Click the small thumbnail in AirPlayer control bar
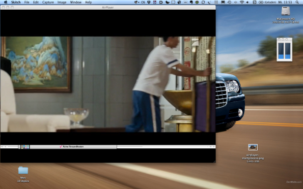This screenshot has width=303, height=189. click(x=25, y=147)
